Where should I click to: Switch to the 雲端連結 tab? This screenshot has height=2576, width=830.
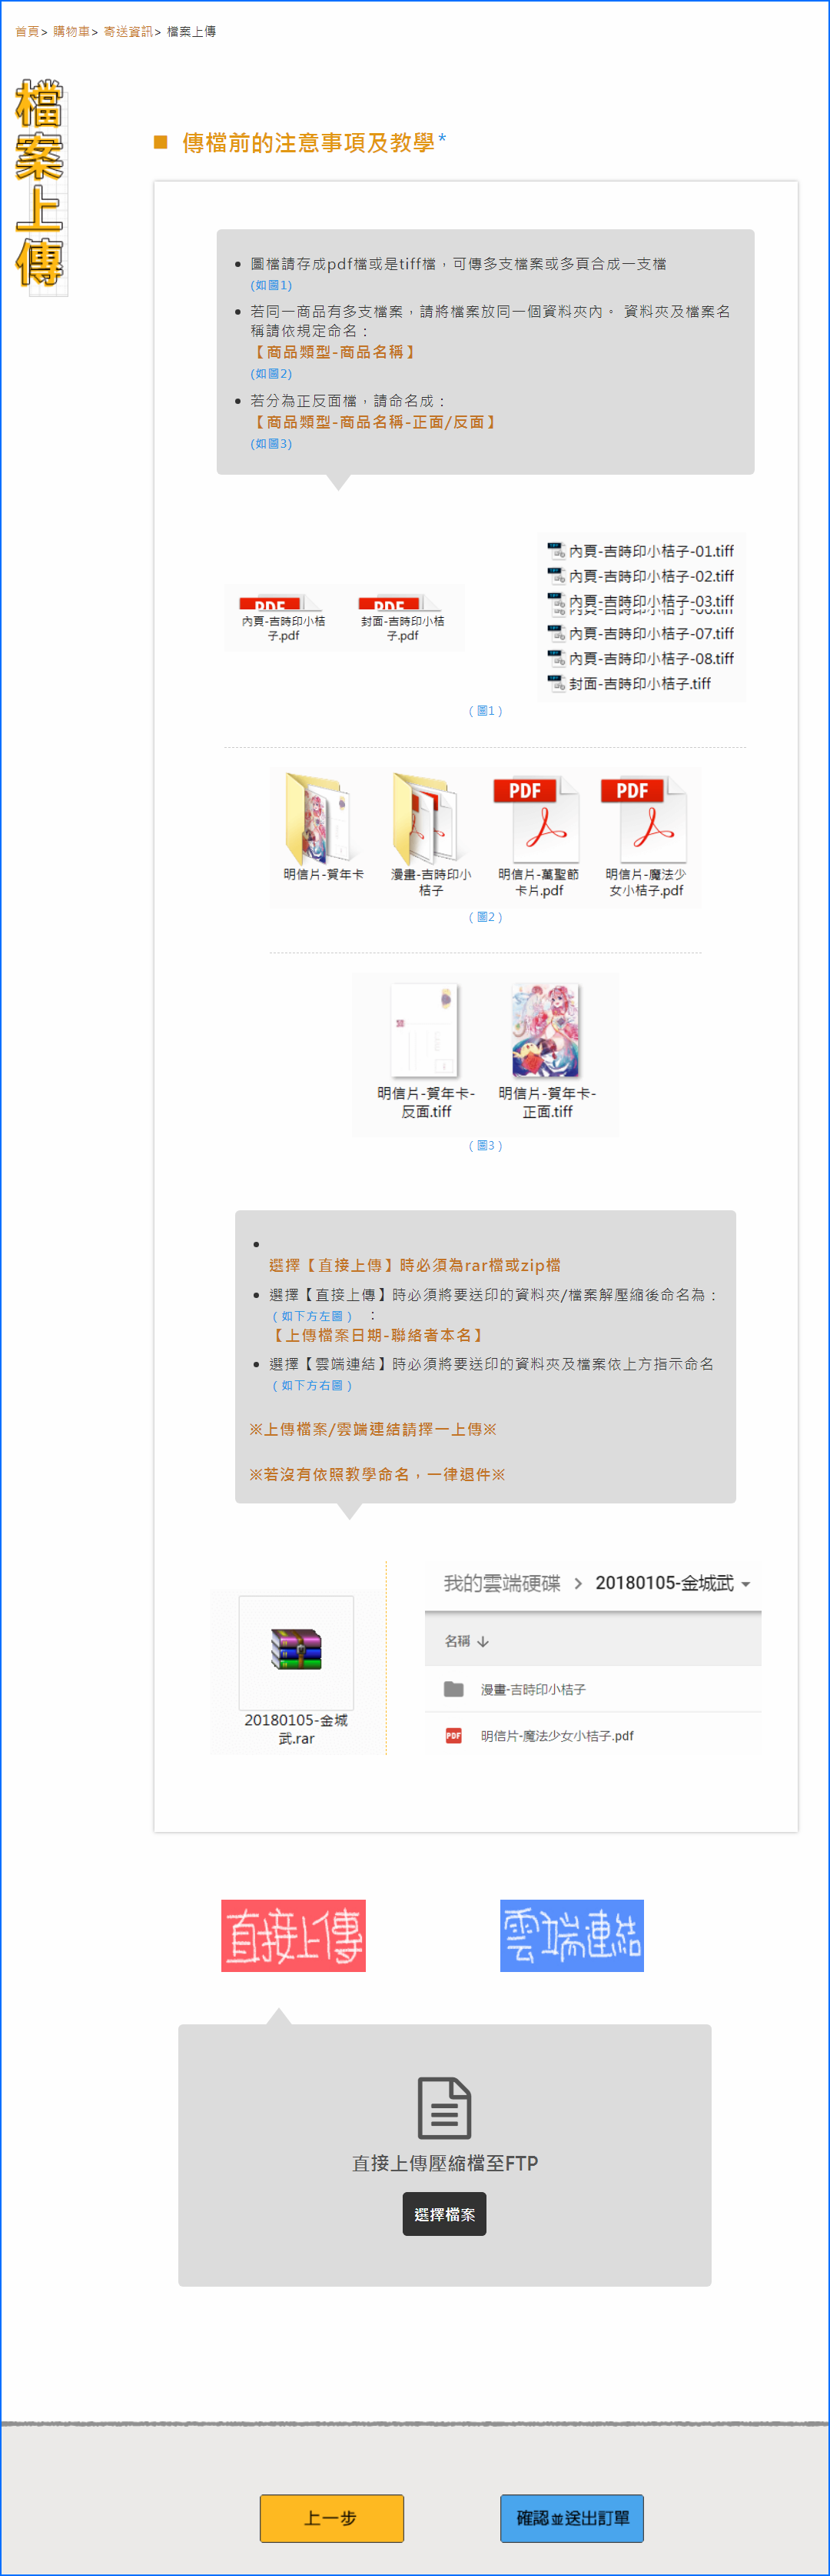(573, 1935)
